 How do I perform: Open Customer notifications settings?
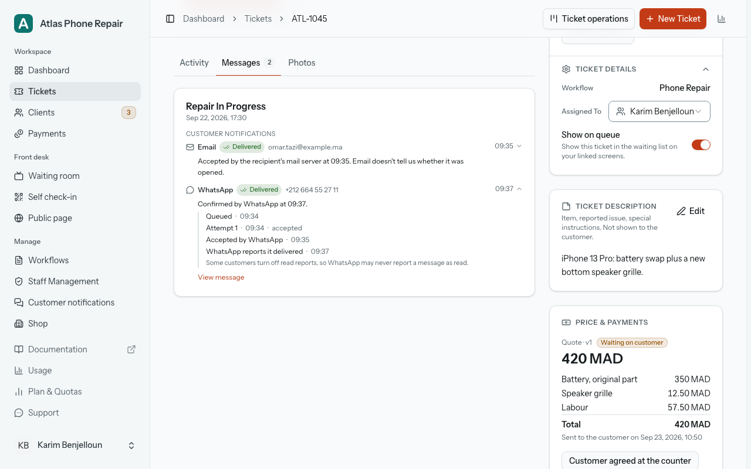click(75, 303)
